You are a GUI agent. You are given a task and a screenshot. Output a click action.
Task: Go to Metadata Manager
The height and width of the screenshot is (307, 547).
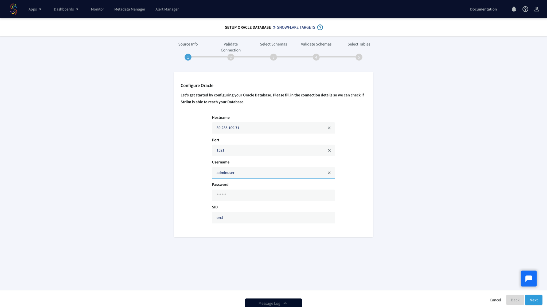pyautogui.click(x=130, y=9)
